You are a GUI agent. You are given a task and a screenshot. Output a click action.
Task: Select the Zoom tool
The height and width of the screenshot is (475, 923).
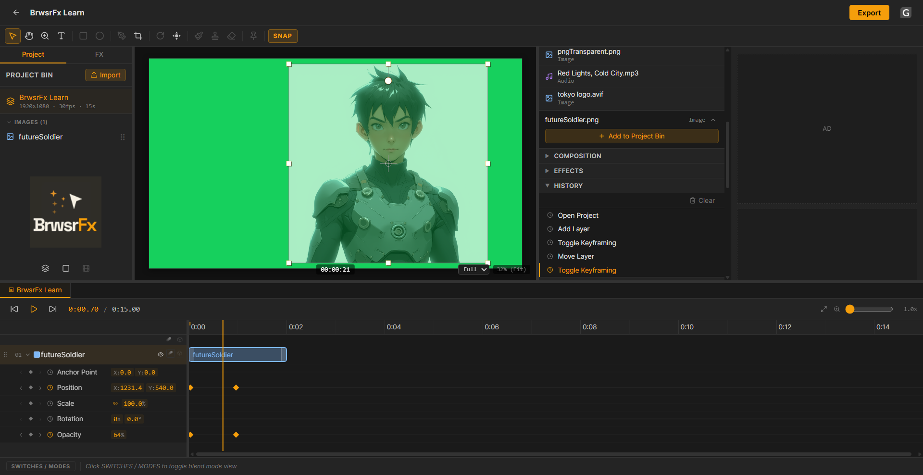click(x=45, y=36)
